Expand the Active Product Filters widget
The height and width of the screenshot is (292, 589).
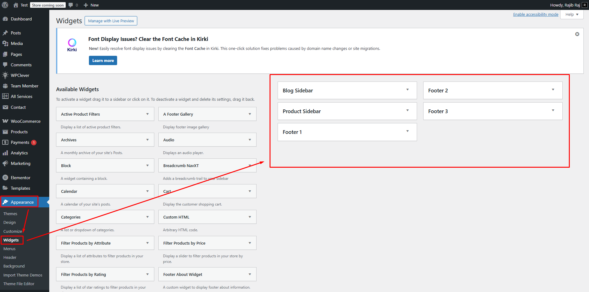pyautogui.click(x=147, y=114)
